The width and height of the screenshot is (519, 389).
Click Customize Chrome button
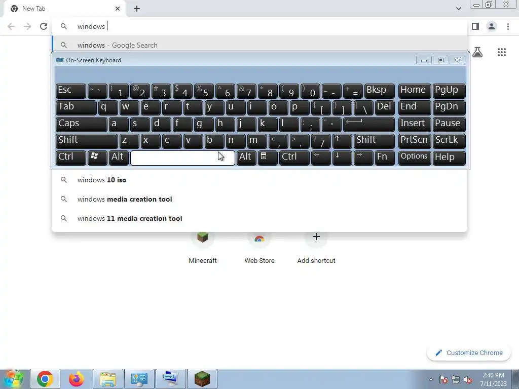(x=469, y=353)
